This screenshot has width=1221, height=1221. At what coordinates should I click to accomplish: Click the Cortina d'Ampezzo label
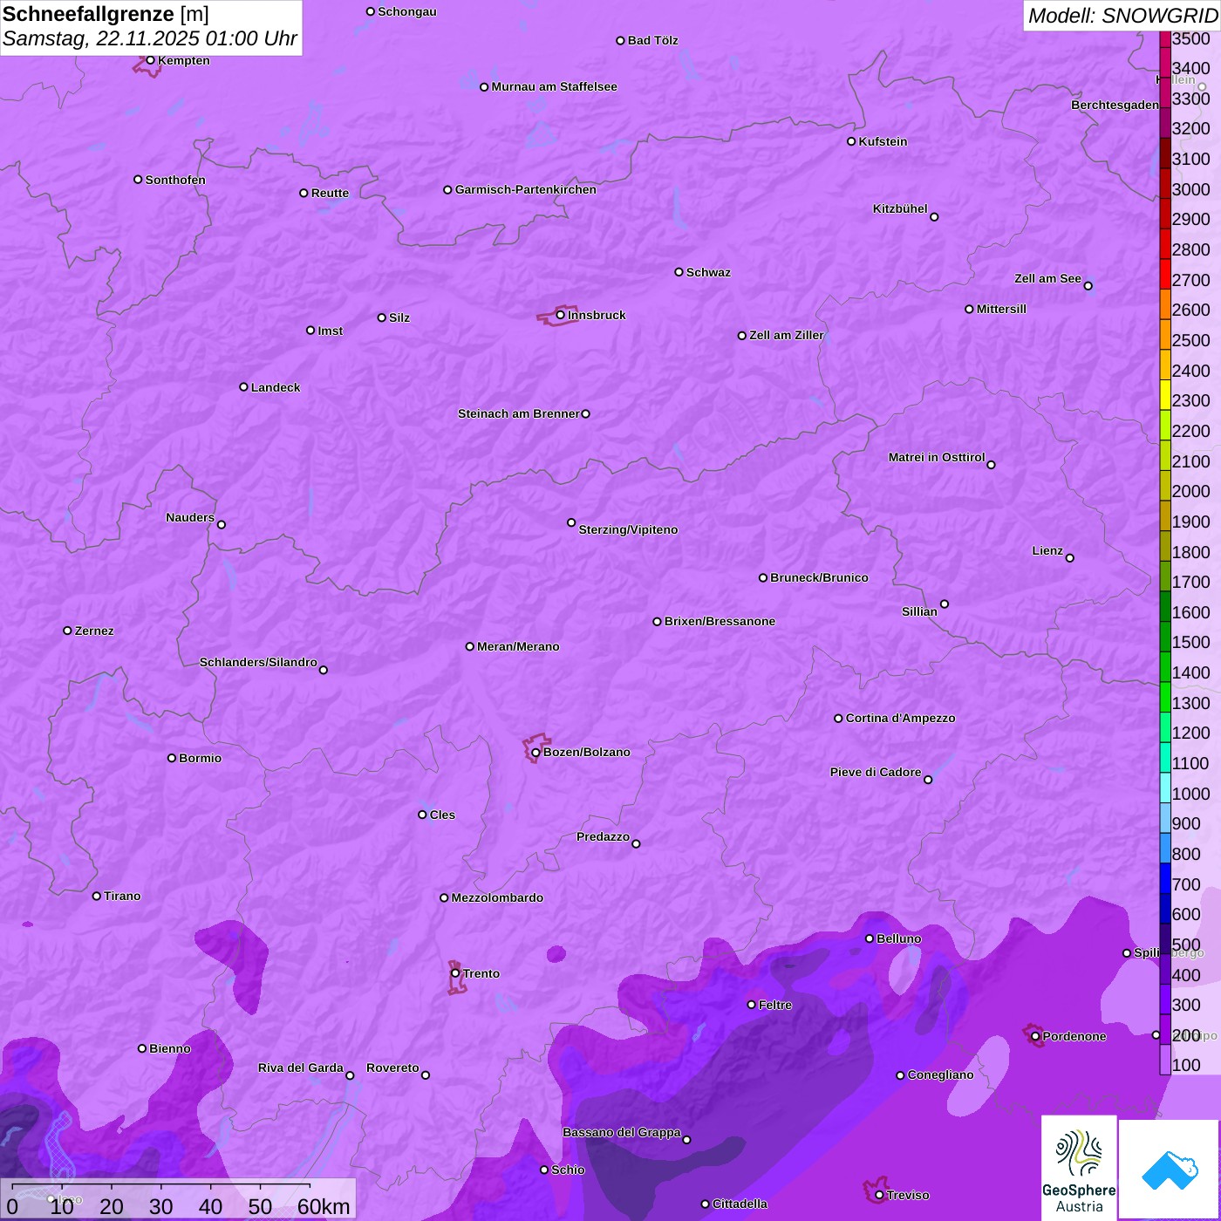click(x=901, y=718)
